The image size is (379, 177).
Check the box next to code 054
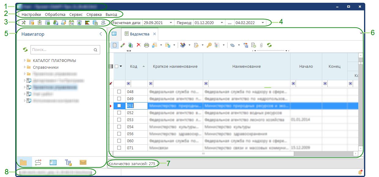point(119,127)
